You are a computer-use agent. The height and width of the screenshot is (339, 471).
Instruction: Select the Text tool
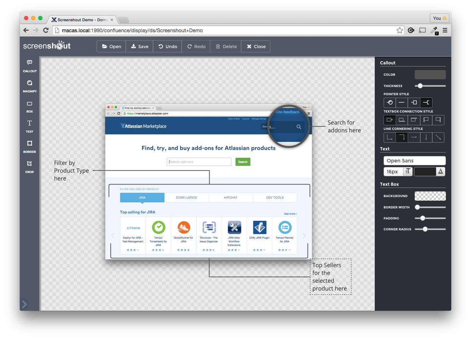30,127
